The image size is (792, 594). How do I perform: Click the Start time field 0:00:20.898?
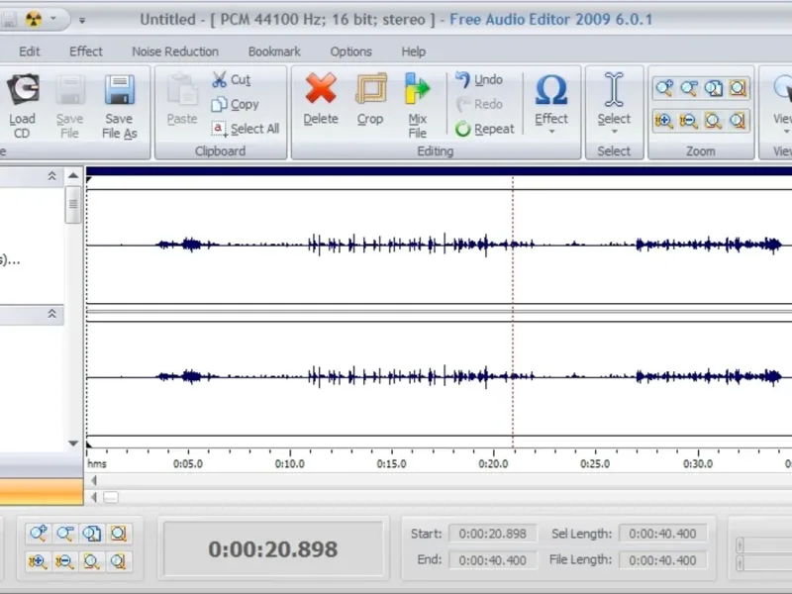pyautogui.click(x=492, y=534)
